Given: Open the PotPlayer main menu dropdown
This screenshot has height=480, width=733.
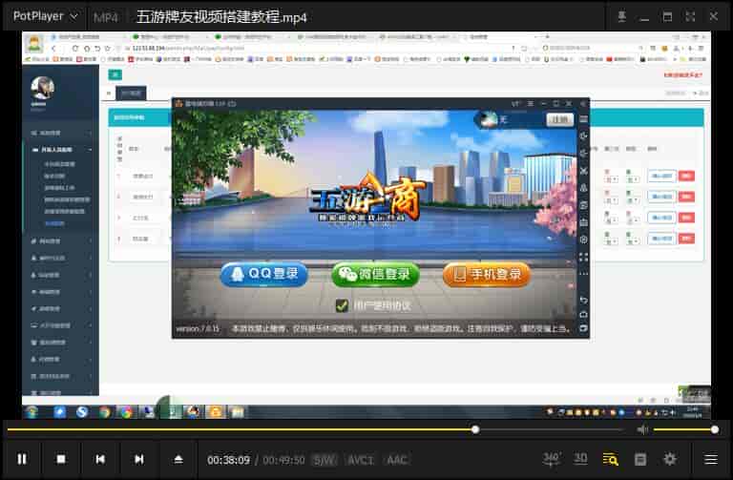Looking at the screenshot, I should (x=44, y=16).
